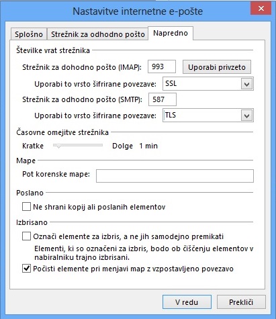This screenshot has width=276, height=319.
Task: Click the dialog title bar text
Action: [138, 11]
